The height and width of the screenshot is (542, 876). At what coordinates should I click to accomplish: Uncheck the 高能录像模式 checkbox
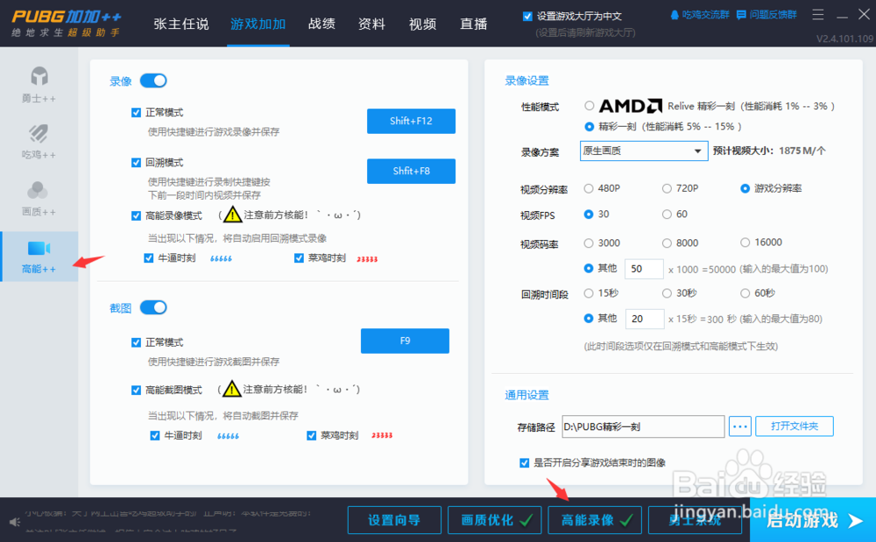tap(136, 215)
